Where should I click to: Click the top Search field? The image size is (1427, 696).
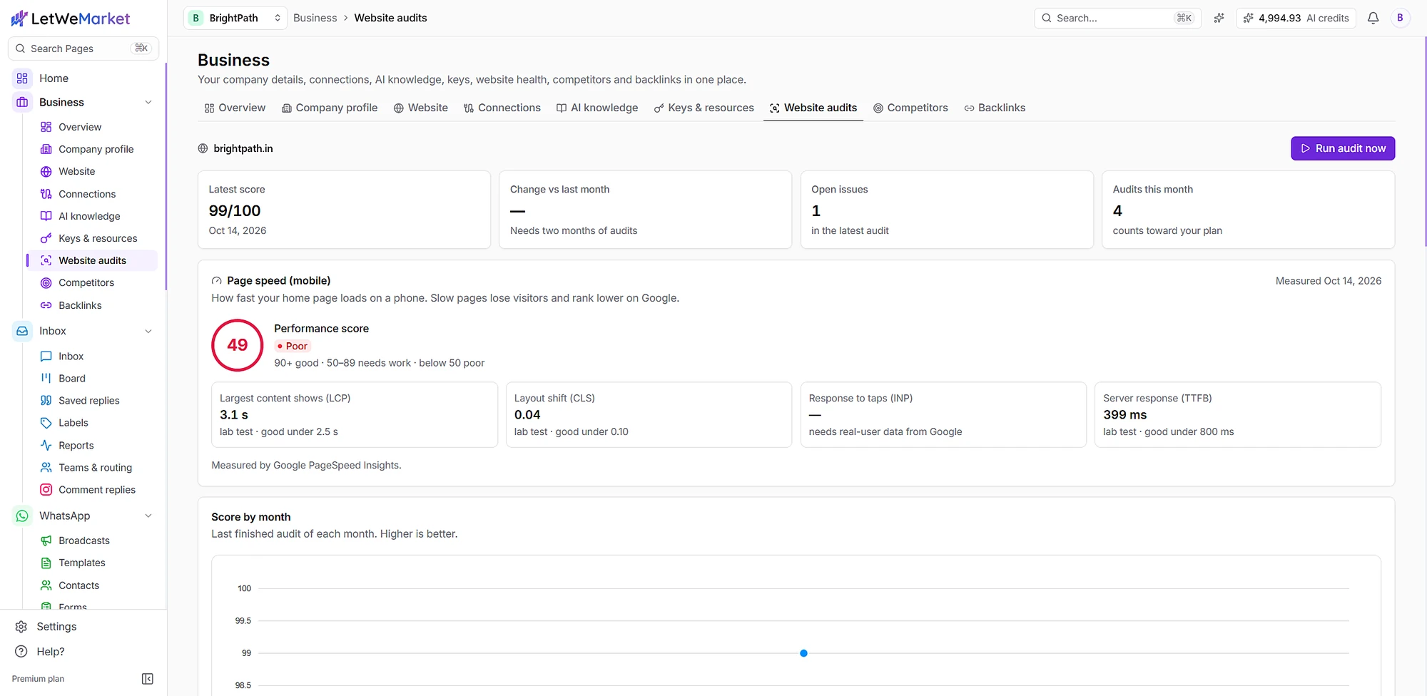point(1117,18)
